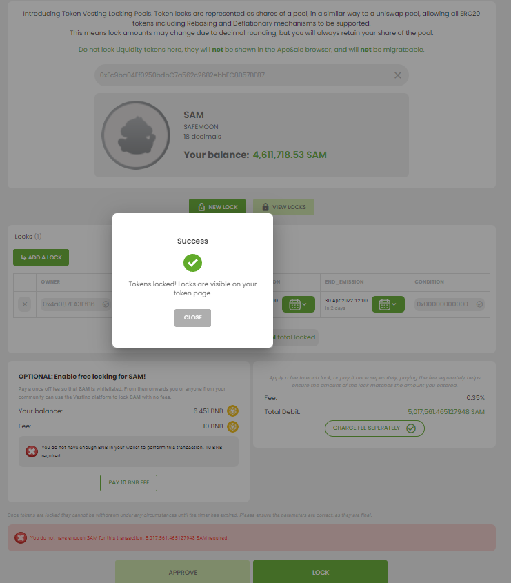The image size is (511, 583).
Task: Click the owner address validation check icon
Action: (106, 304)
